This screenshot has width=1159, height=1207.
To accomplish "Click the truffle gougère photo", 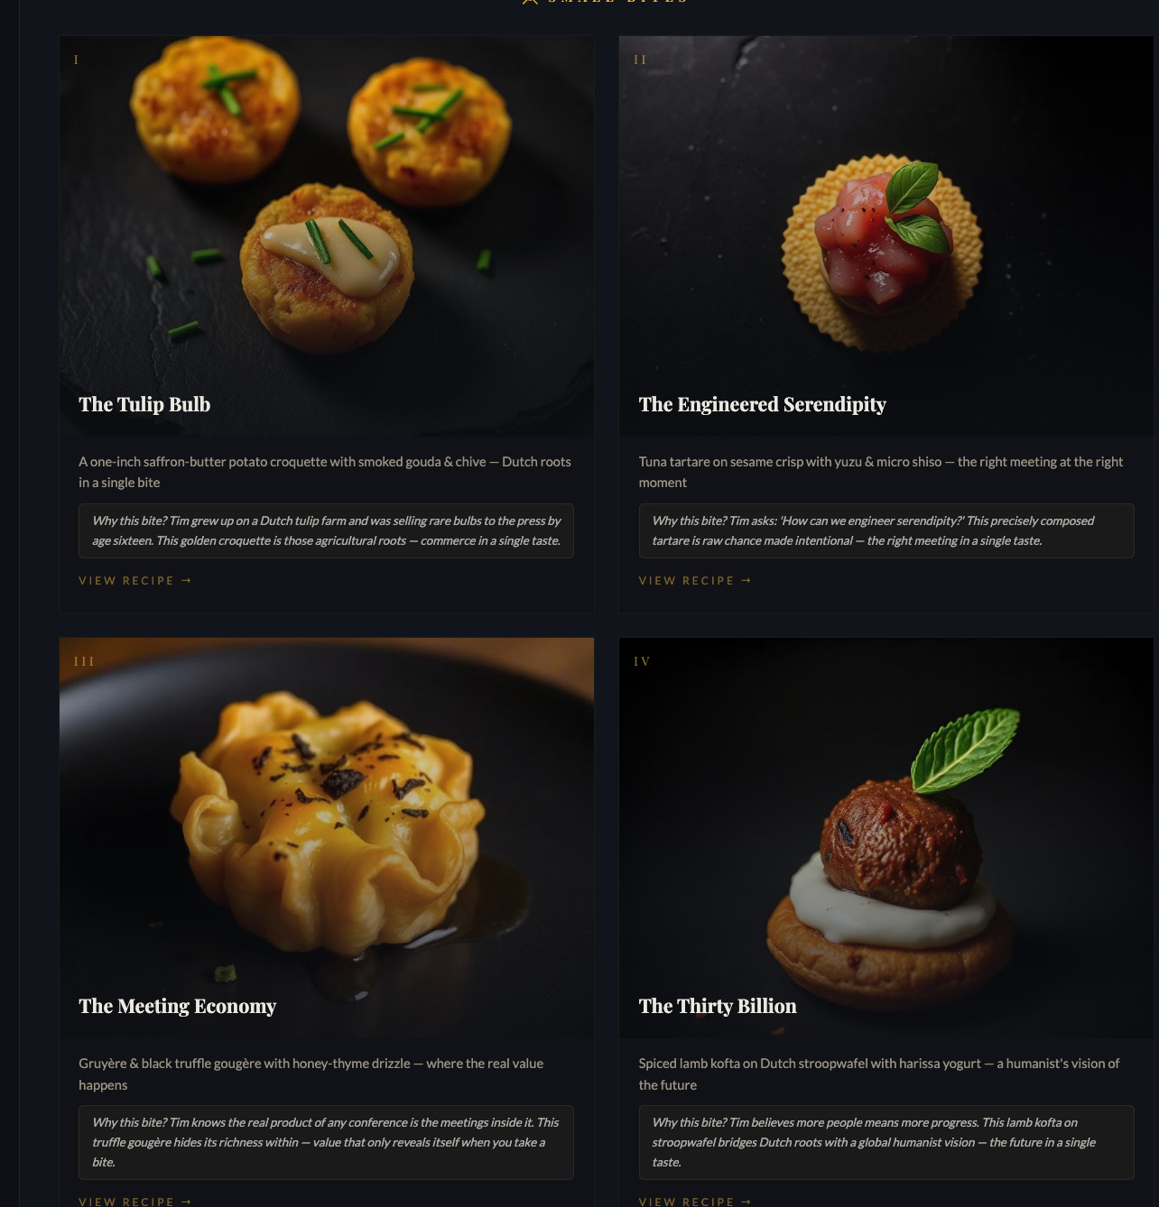I will pyautogui.click(x=327, y=838).
